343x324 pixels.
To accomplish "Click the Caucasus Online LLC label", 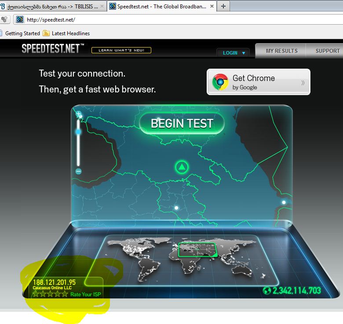I will pyautogui.click(x=52, y=287).
